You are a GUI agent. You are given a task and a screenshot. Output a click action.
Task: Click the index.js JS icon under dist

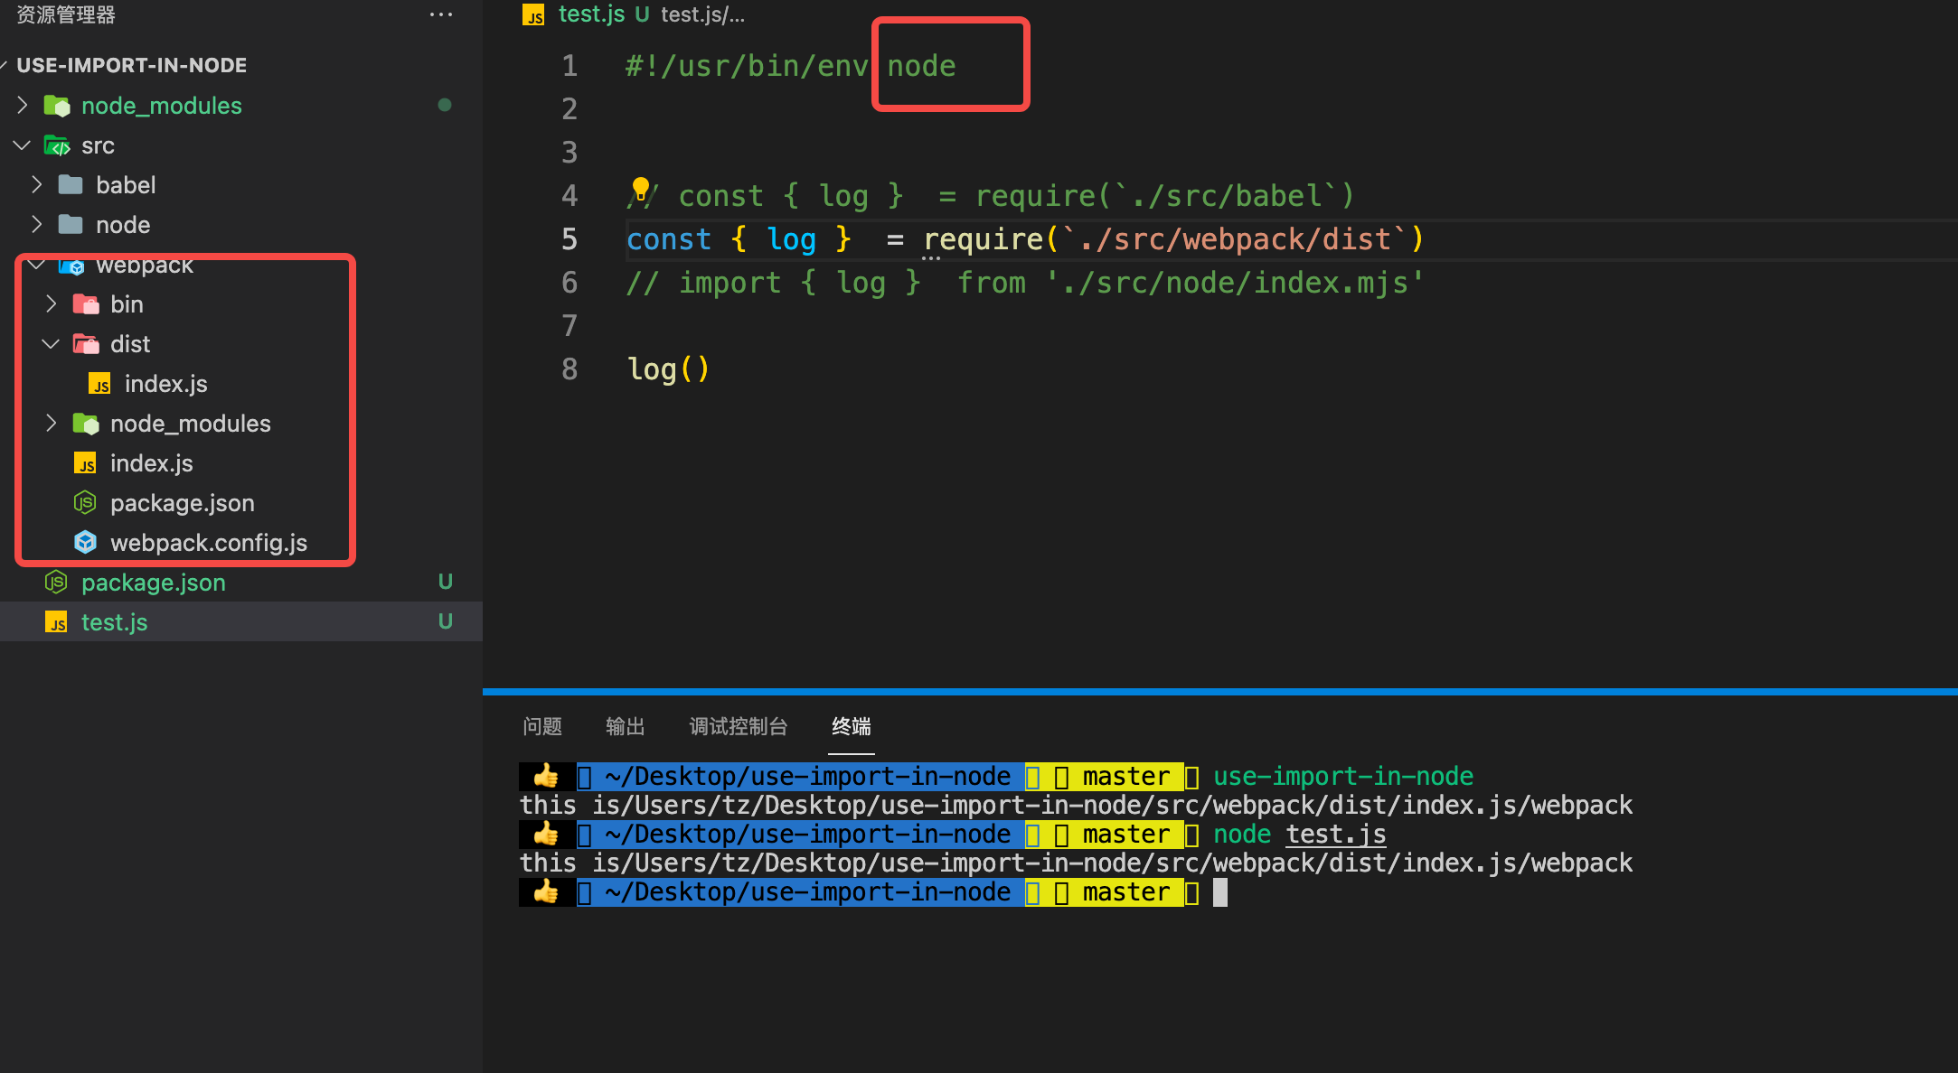coord(100,383)
